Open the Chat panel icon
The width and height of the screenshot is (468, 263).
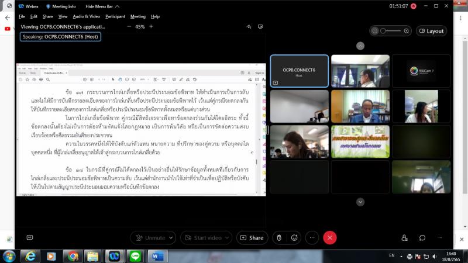[x=422, y=238]
